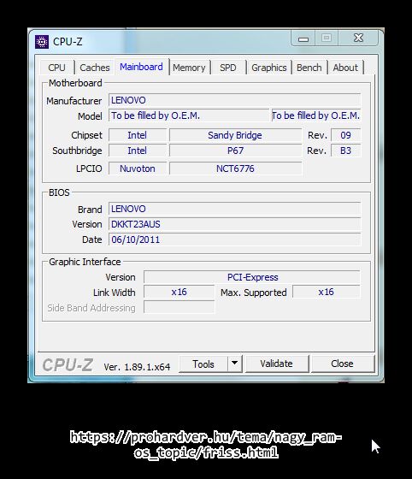412x479 pixels.
Task: Click the Max. Supported value x16
Action: [x=327, y=292]
